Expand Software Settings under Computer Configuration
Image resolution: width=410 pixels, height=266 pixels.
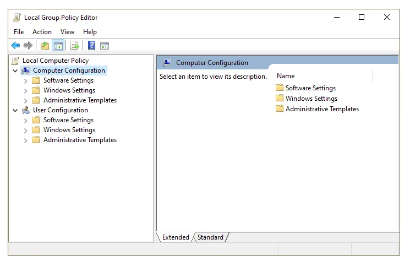[x=26, y=81]
